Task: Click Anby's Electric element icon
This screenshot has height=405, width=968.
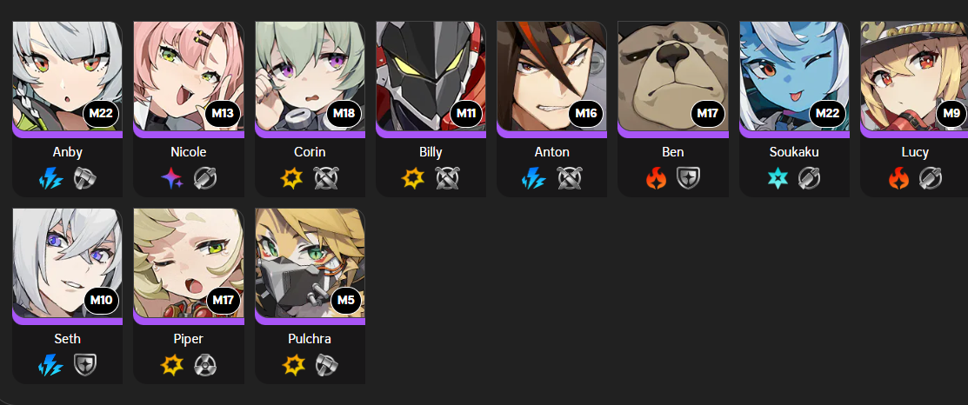Action: pyautogui.click(x=50, y=179)
